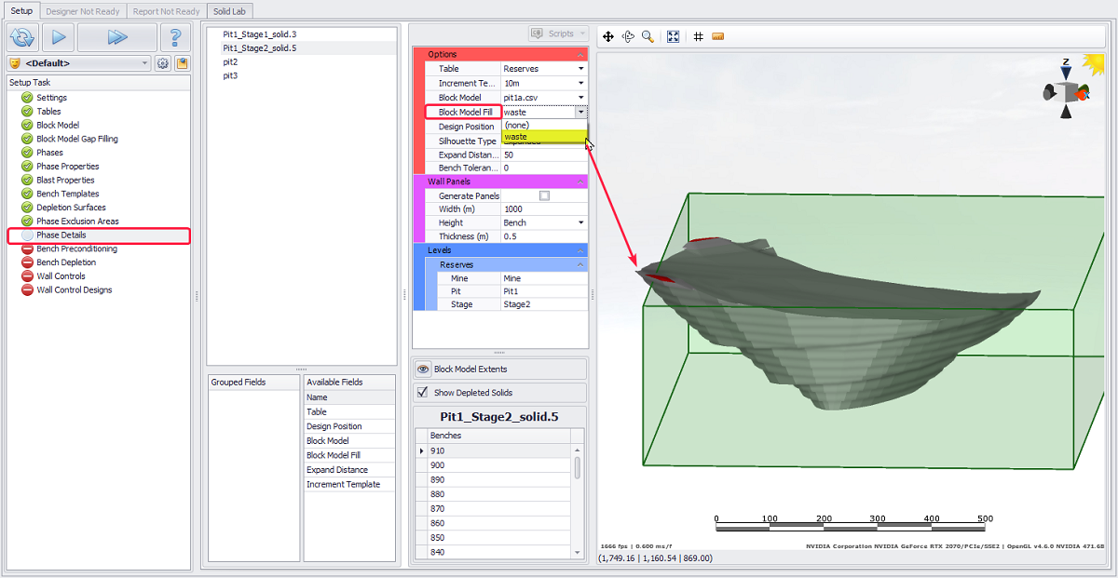Toggle the grid hash icon
The image size is (1118, 578).
point(698,36)
